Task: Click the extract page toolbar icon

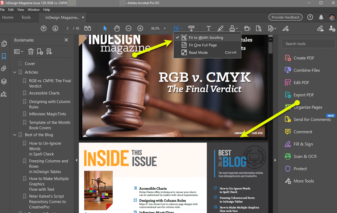Action: [258, 28]
